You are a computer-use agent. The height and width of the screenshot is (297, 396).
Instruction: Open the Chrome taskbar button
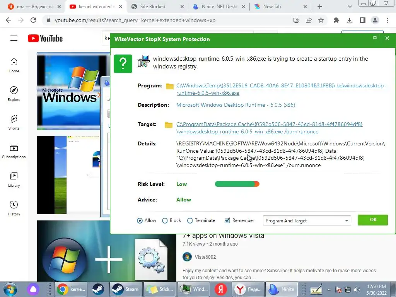(71, 289)
